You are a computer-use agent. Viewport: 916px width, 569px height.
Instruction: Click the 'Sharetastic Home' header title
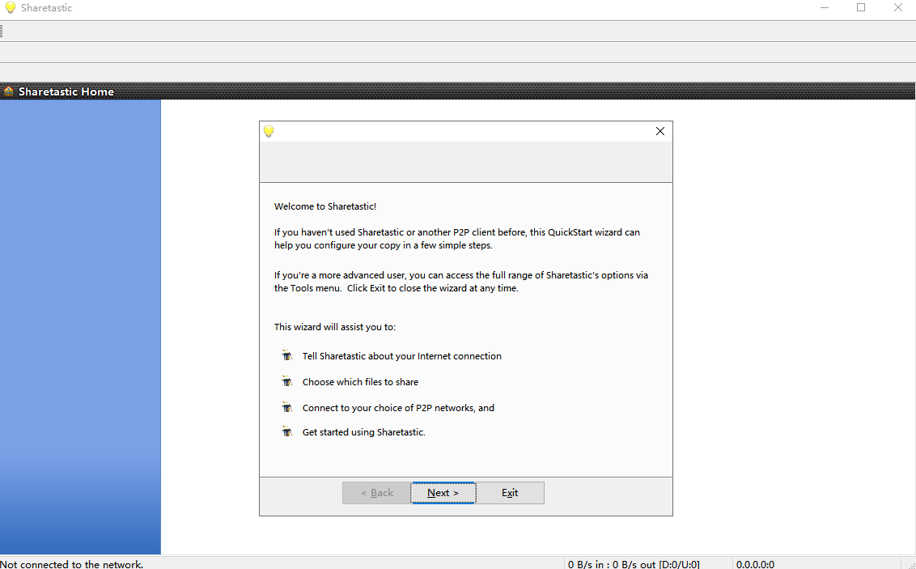(x=66, y=91)
